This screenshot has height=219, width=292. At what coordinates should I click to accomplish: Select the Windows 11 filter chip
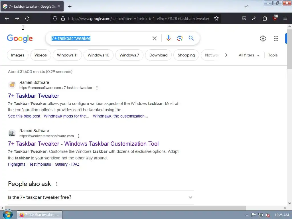tap(67, 55)
